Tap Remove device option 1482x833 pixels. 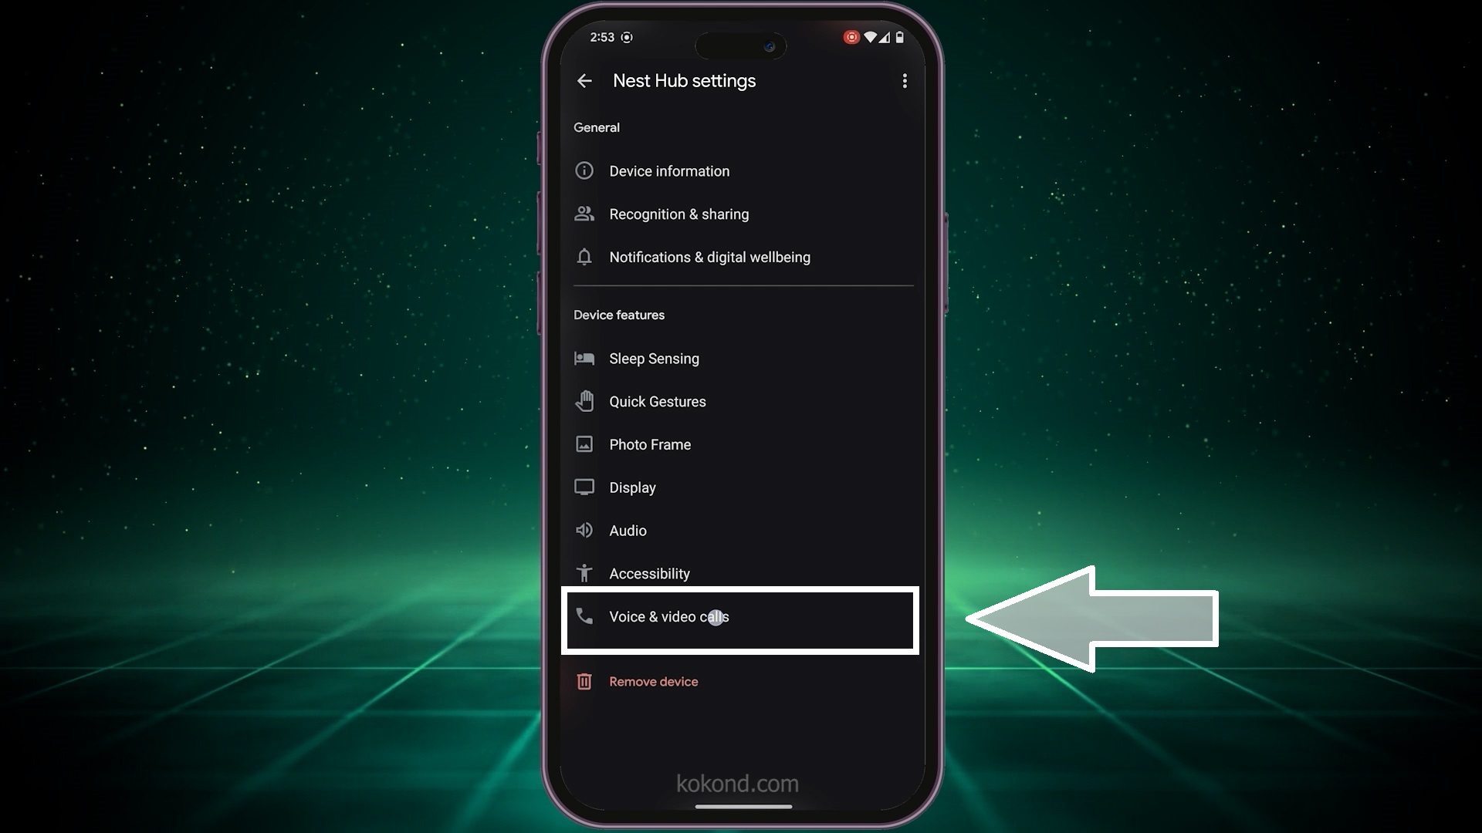click(654, 682)
